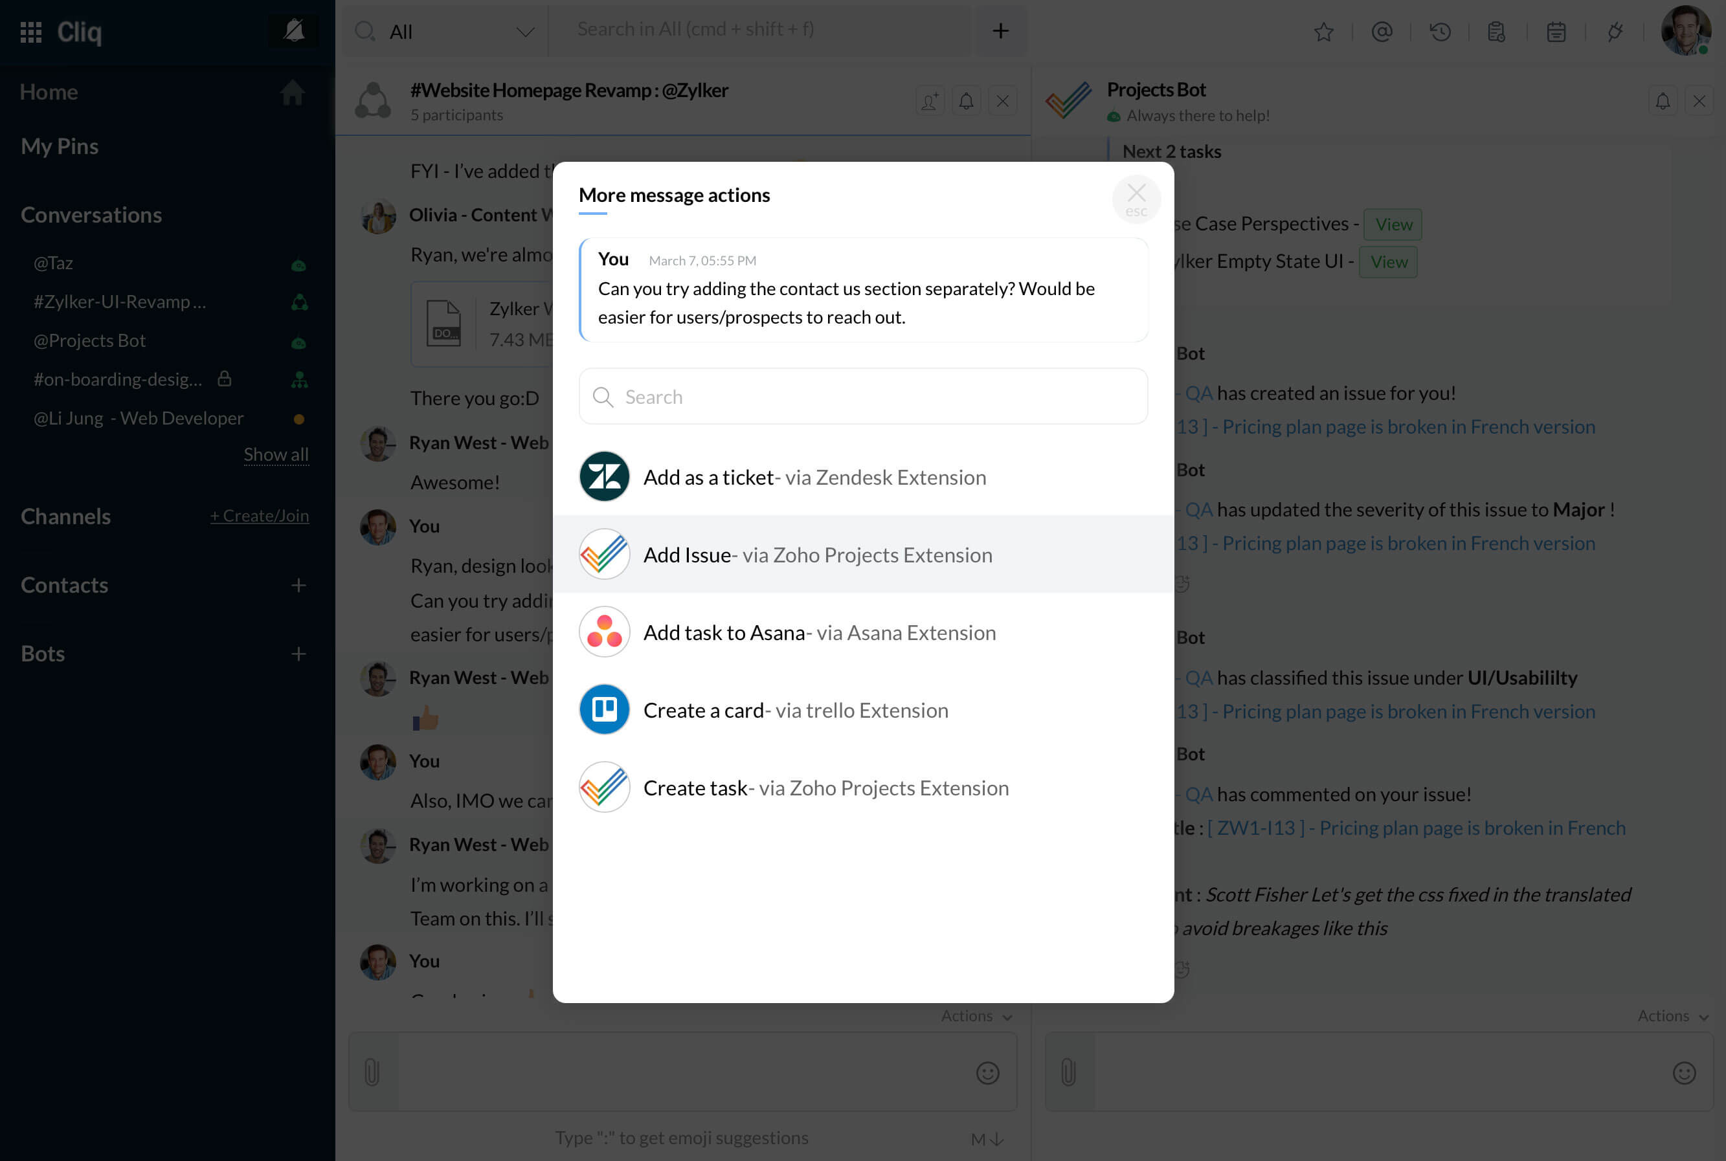Click the plus icon next to Contacts

(298, 586)
